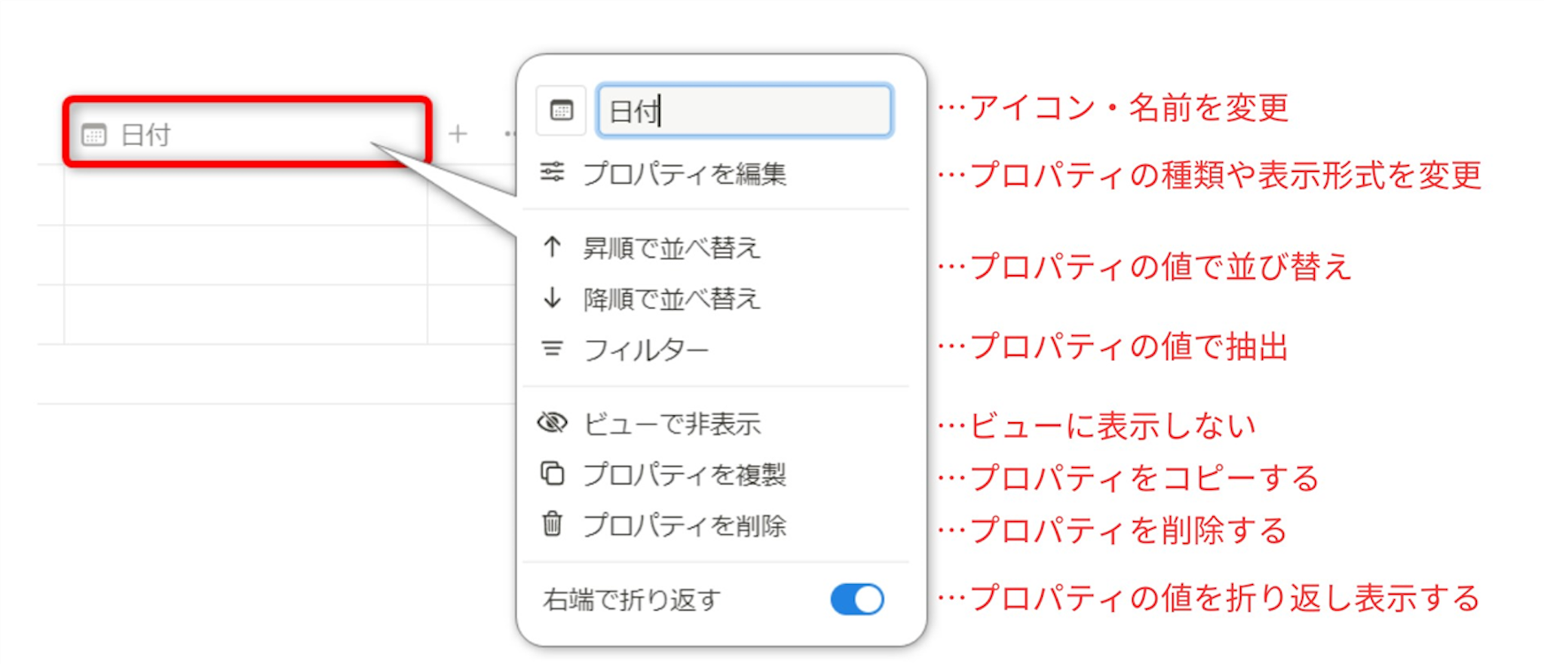Click the plus button to add a column

pos(458,134)
